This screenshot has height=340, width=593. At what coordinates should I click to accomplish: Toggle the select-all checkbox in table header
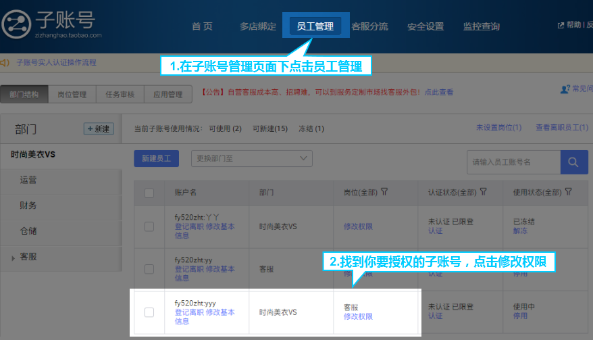coord(149,193)
